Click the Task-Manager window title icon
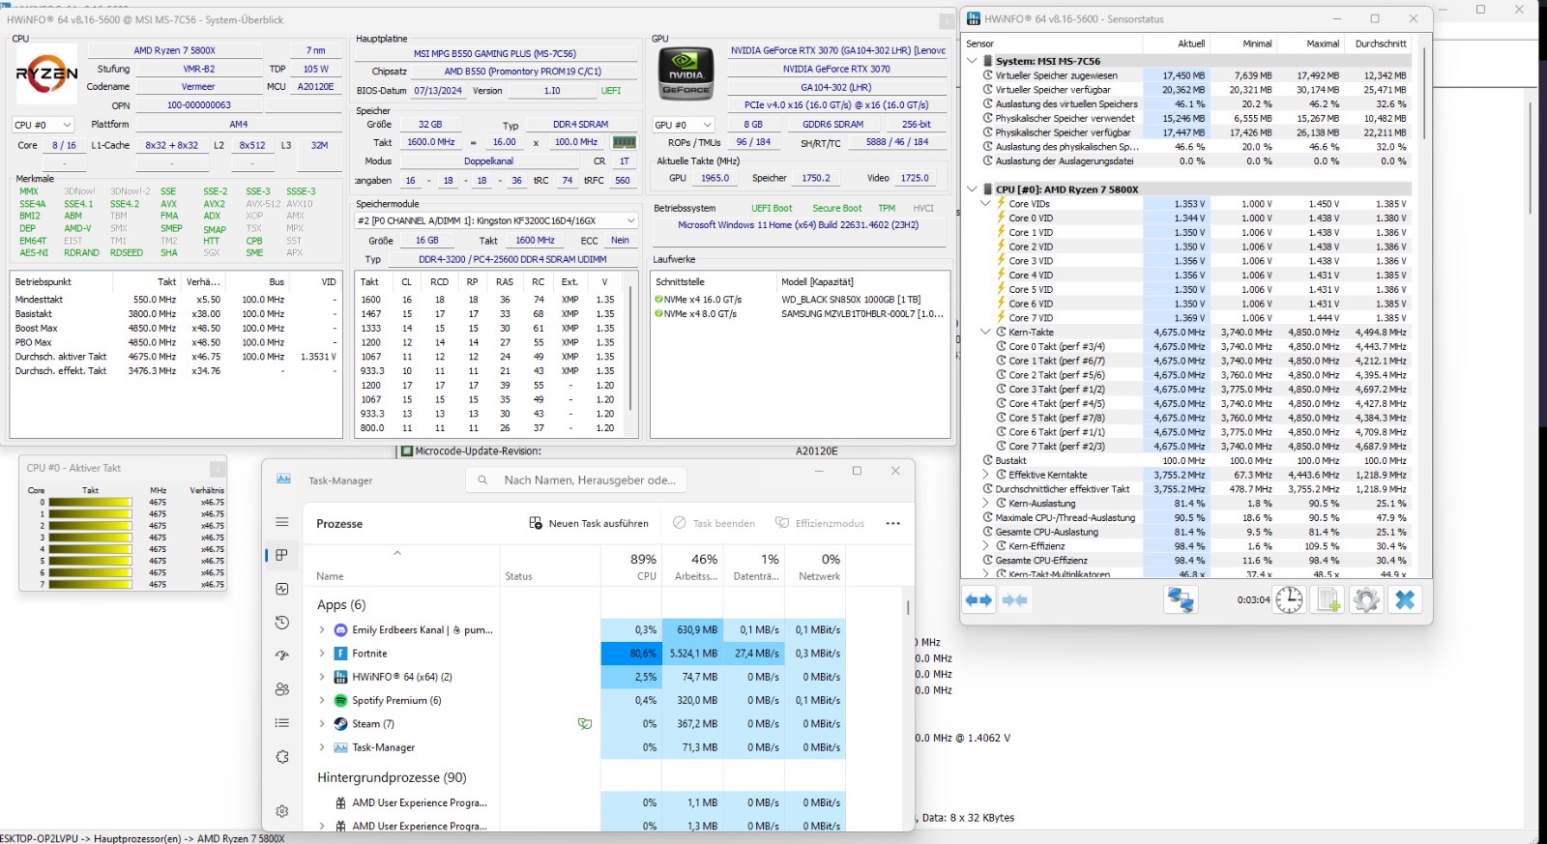This screenshot has height=844, width=1547. [x=284, y=479]
